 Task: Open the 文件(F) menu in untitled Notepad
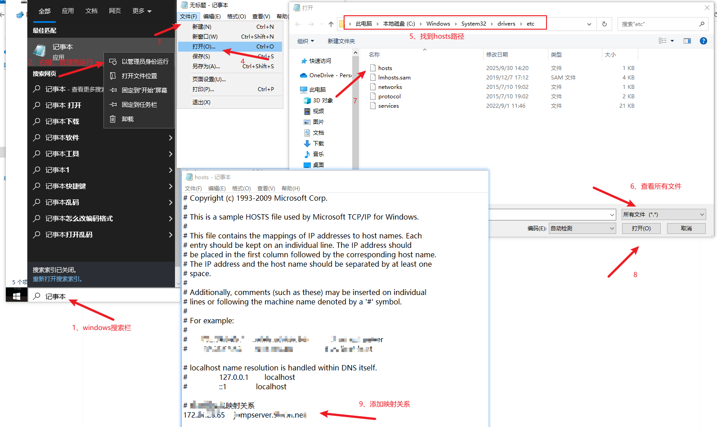point(188,16)
